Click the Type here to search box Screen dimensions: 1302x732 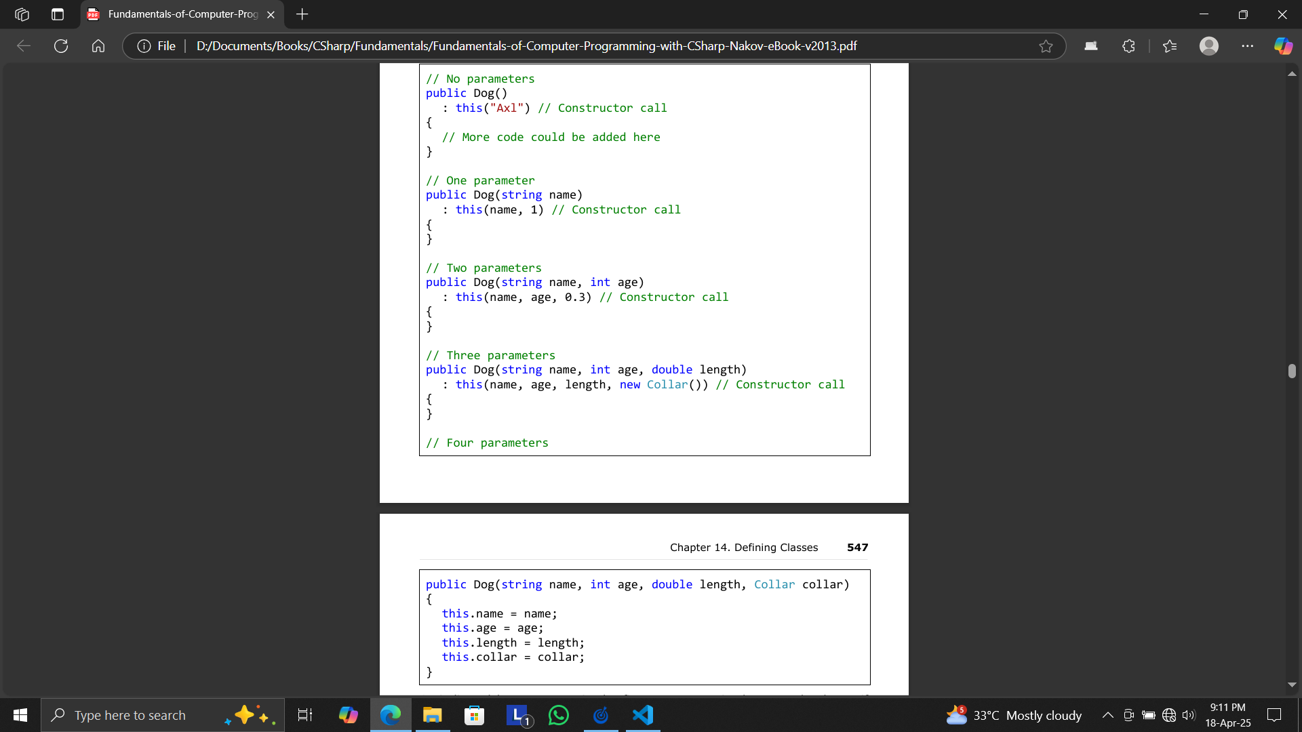coord(163,715)
